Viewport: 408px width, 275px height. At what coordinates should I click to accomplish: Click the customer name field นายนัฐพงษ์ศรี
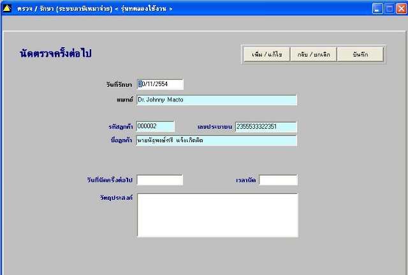point(217,140)
